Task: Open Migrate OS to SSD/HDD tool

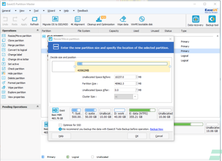Action: (55, 21)
